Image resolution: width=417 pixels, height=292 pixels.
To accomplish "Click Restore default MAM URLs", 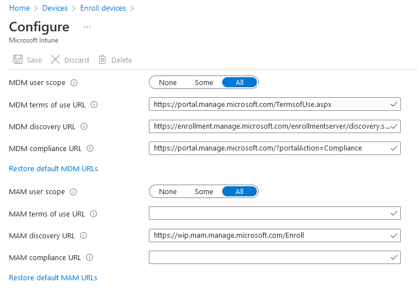I will 53,277.
